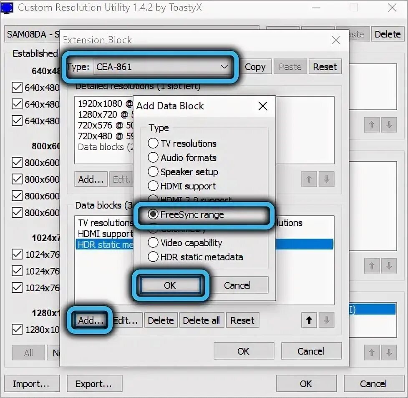
Task: Select the 720x480 detailed resolution
Action: coord(104,136)
